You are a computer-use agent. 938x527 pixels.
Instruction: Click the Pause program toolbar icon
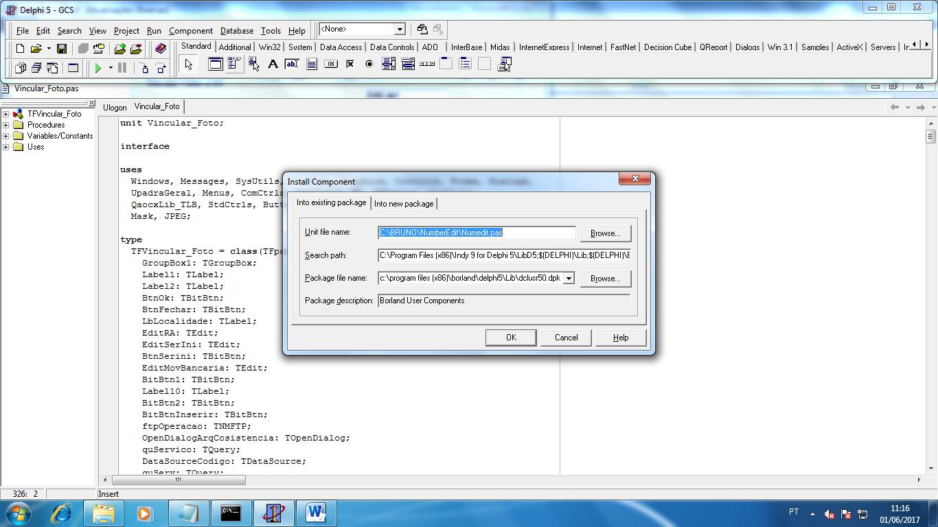(122, 68)
